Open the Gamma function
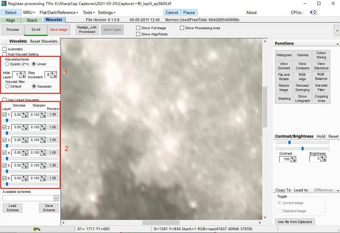Screen dimensions: 340x233 click(303, 55)
